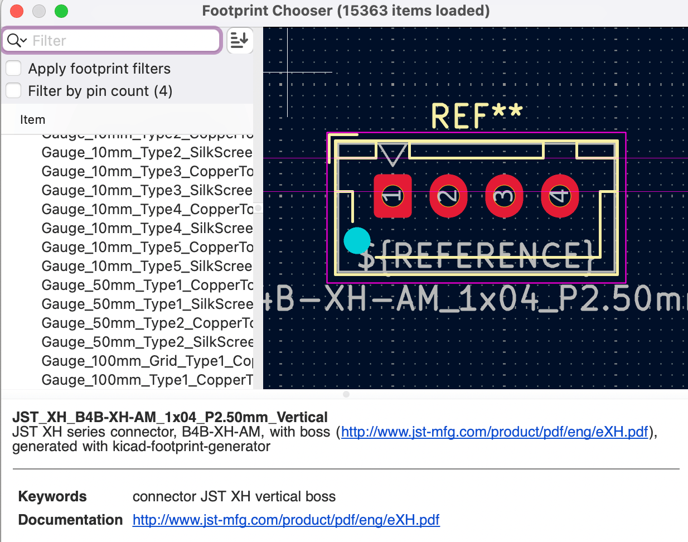Select Gauge_10mm_Type3_CopperTop footprint entry

147,171
